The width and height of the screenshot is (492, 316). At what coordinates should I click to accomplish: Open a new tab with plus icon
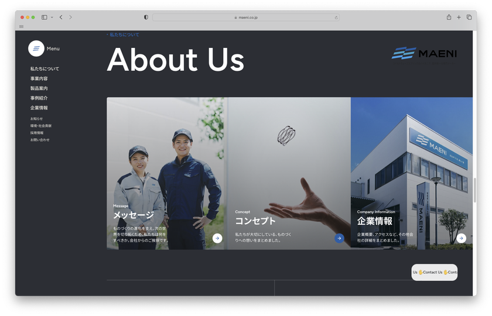coord(459,18)
